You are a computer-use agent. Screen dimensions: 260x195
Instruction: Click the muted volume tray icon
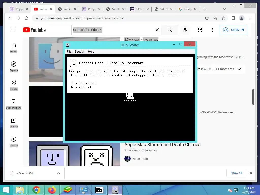point(230,190)
